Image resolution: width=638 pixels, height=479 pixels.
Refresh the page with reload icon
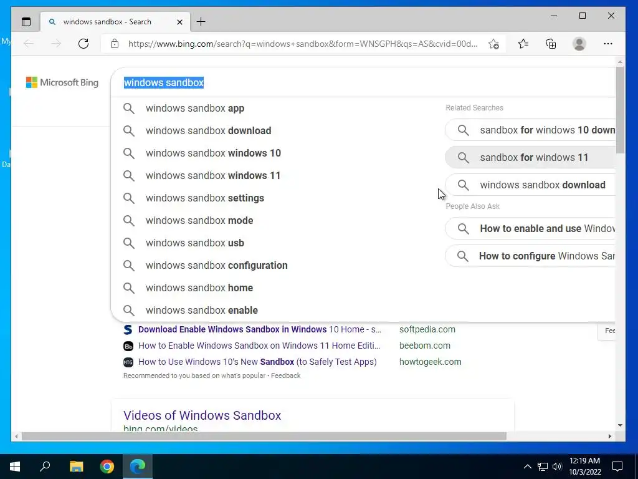pos(83,44)
